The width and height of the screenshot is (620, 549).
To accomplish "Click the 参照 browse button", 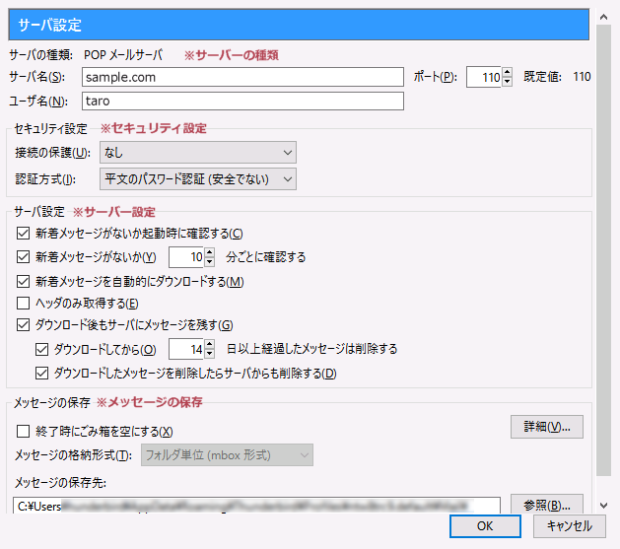I will coord(547,505).
